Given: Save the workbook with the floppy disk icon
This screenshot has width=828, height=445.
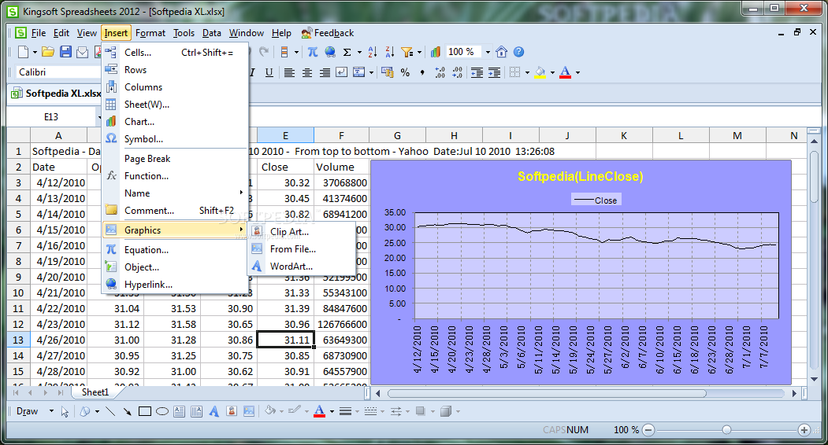Looking at the screenshot, I should click(65, 52).
